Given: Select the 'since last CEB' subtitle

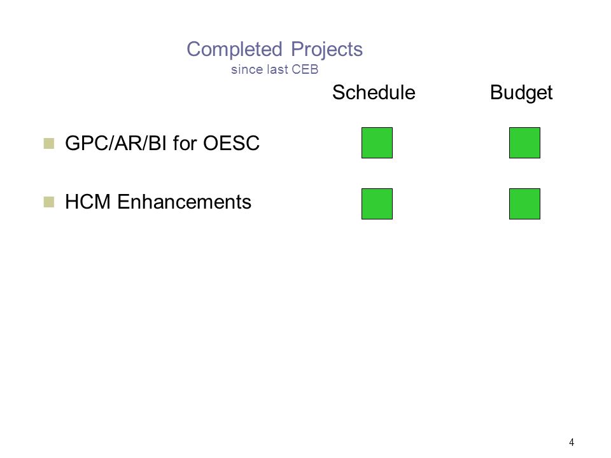Looking at the screenshot, I should coord(275,69).
